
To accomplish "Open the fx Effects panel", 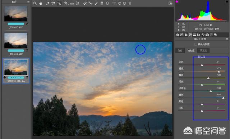I will [x=203, y=35].
